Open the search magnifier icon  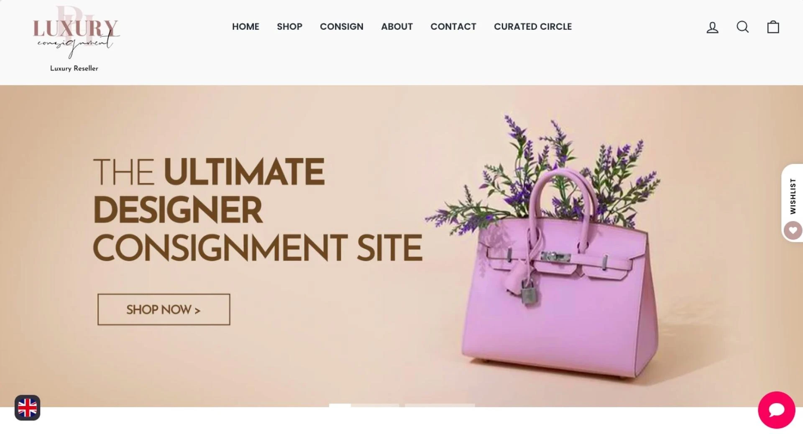pyautogui.click(x=742, y=27)
